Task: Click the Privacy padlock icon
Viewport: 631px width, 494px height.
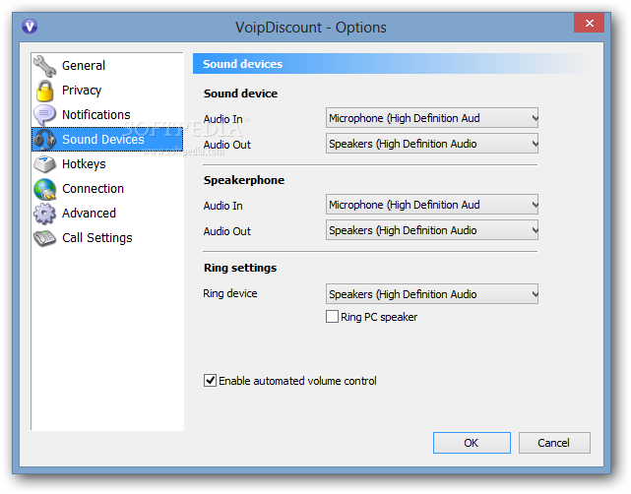Action: tap(44, 91)
